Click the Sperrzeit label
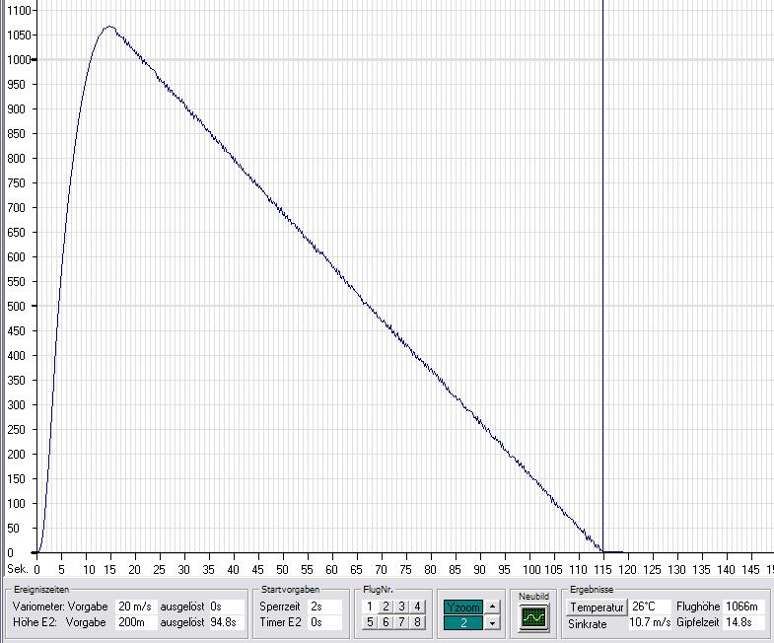Viewport: 774px width, 643px height. pos(279,607)
